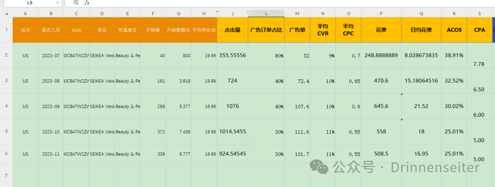The image size is (495, 187).
Task: Click the 站点 header cell
Action: pyautogui.click(x=26, y=30)
